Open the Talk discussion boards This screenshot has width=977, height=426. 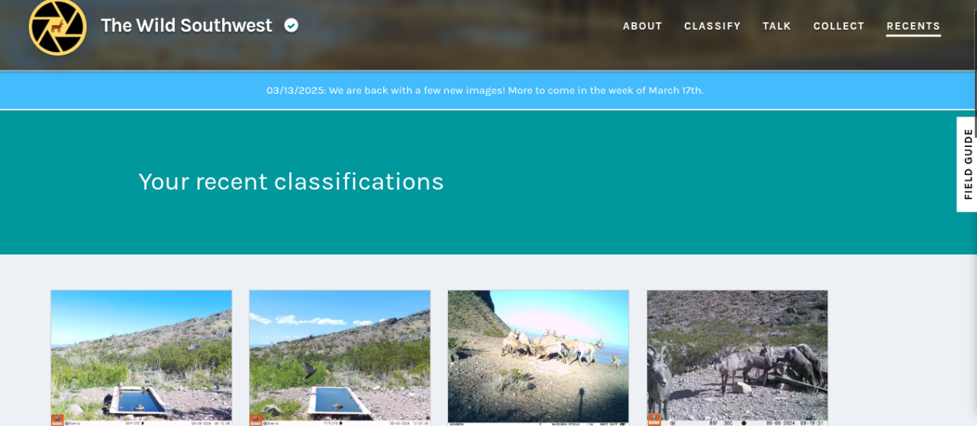coord(776,26)
